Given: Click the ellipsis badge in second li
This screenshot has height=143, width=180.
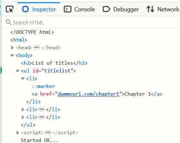Looking at the screenshot, I should click(42, 109).
